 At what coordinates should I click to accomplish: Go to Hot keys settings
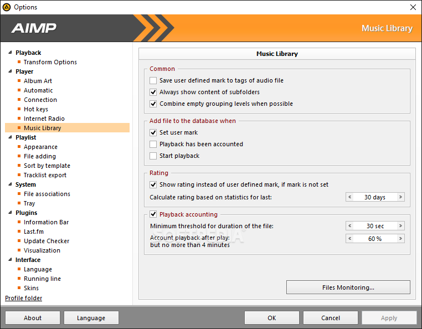click(x=36, y=109)
